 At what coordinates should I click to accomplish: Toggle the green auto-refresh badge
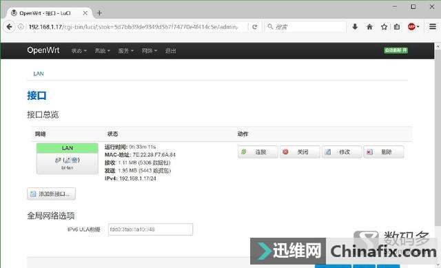[396, 50]
